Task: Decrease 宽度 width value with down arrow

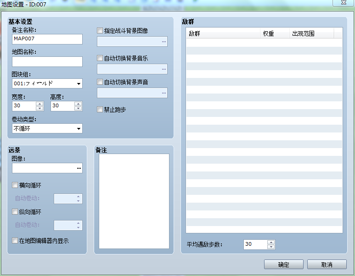Action: coord(39,108)
